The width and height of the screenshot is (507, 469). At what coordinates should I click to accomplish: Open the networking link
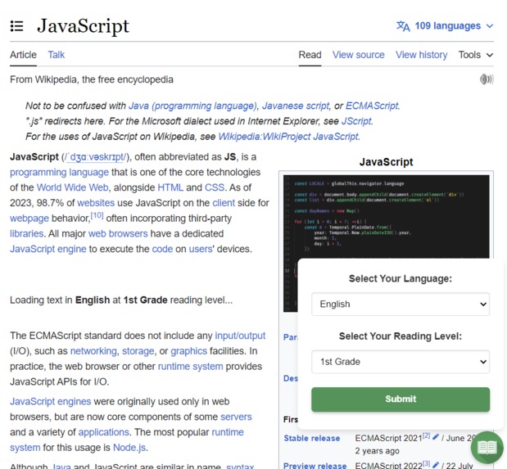93,351
